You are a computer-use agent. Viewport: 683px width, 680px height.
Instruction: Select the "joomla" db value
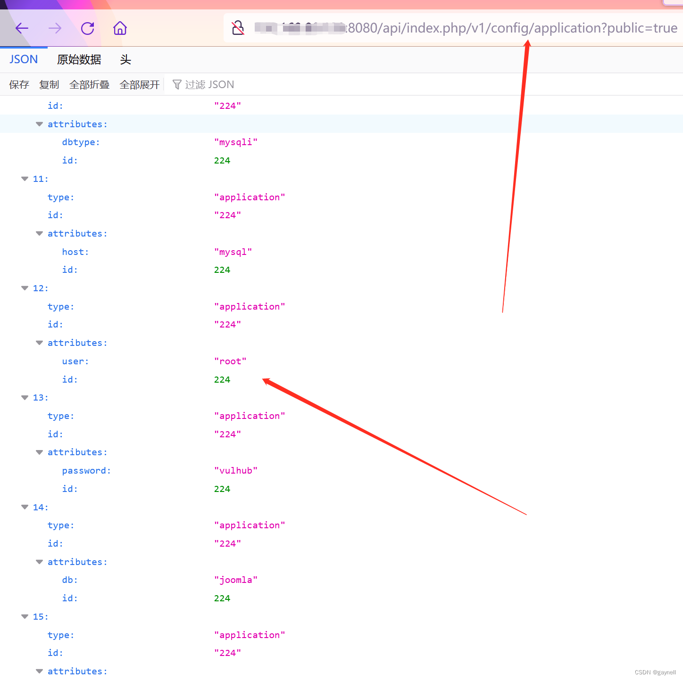pyautogui.click(x=236, y=580)
